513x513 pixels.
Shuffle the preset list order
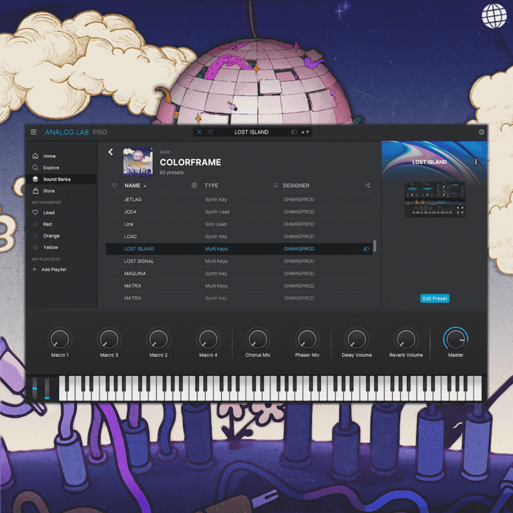pos(367,186)
